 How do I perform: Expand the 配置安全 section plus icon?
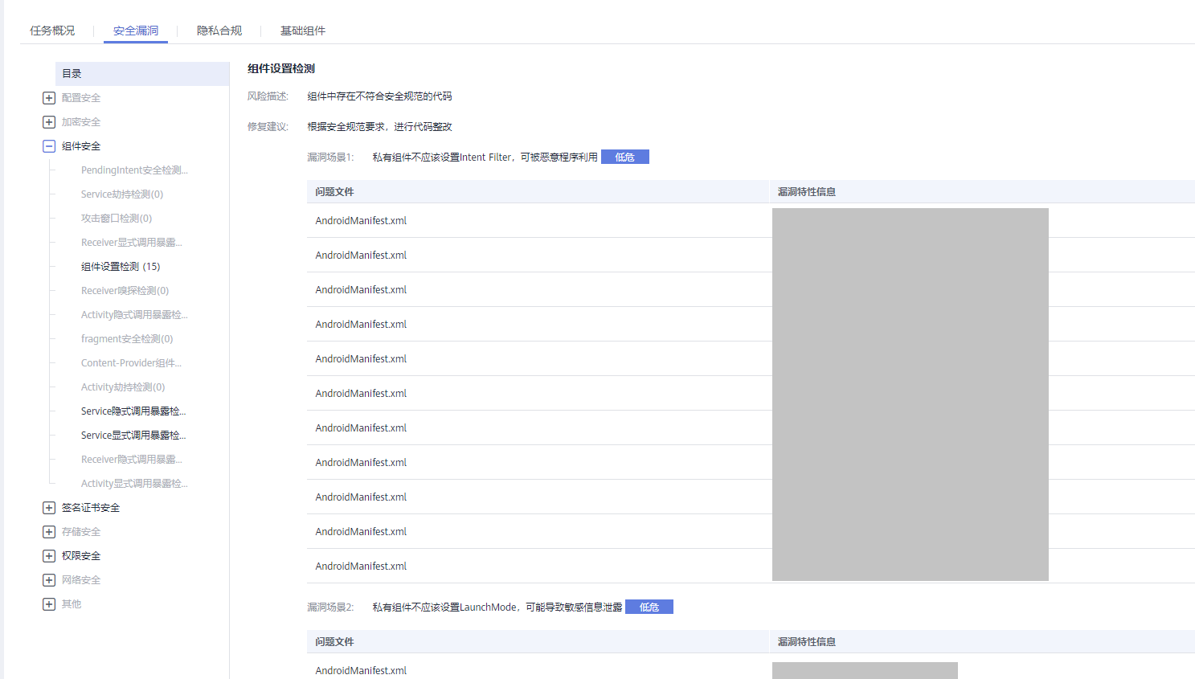coord(48,97)
